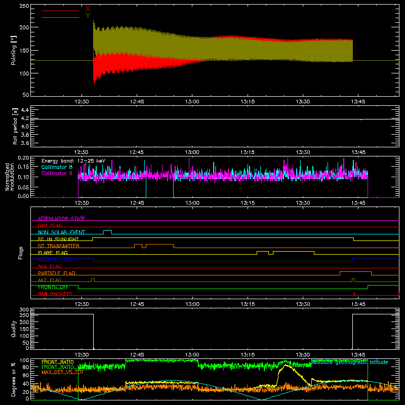405x405 pixels.
Task: Click the 'Roll period [s]' axis title
Action: pyautogui.click(x=15, y=126)
